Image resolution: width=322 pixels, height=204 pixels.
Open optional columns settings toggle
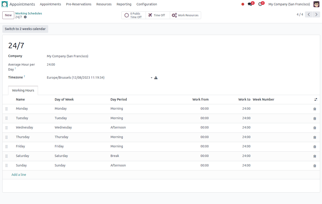click(315, 99)
